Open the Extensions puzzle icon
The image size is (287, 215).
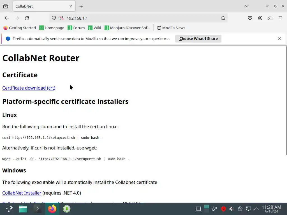click(x=270, y=18)
